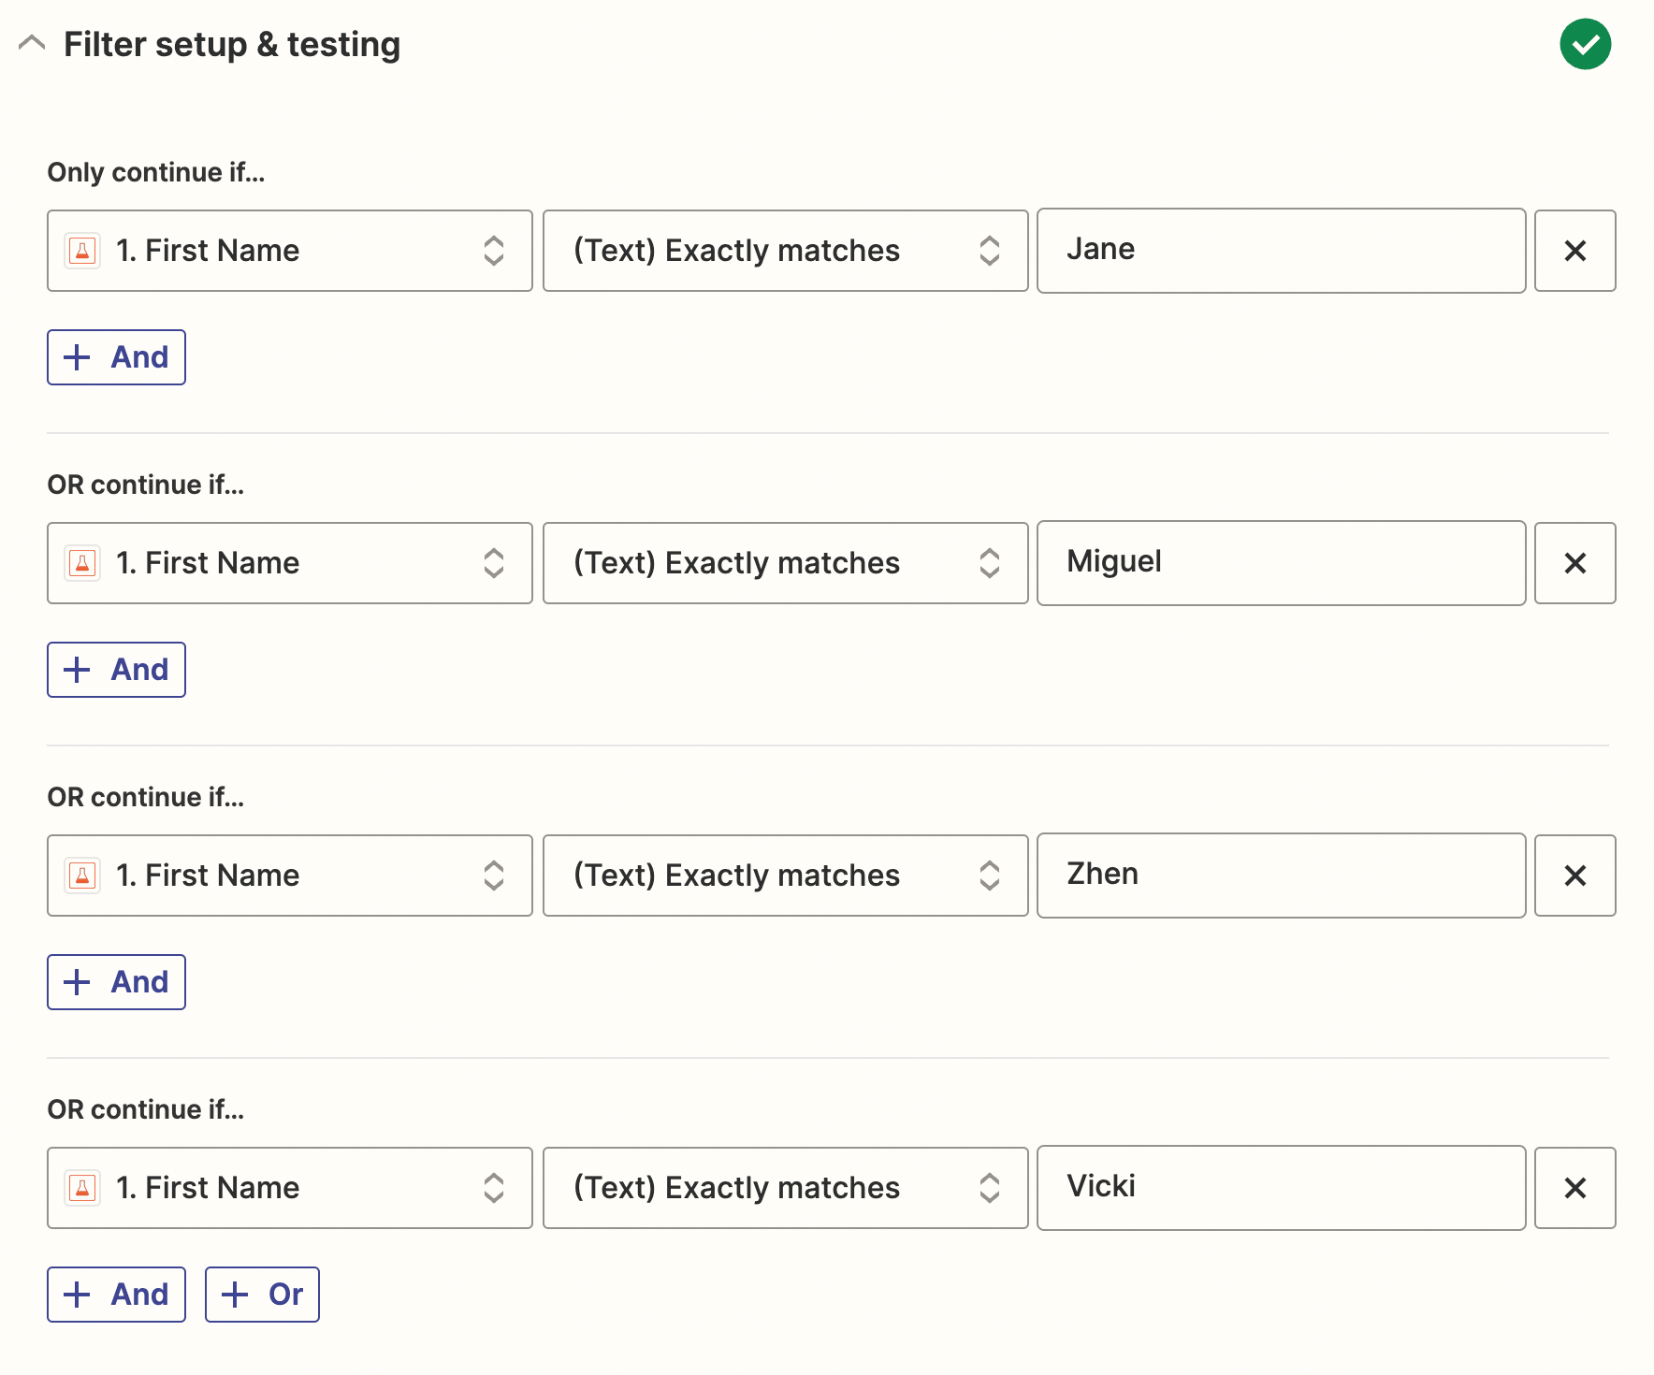Add And condition under Jane rule

117,357
